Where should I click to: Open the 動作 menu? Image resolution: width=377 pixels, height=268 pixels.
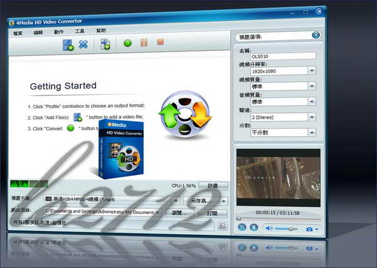(x=58, y=32)
